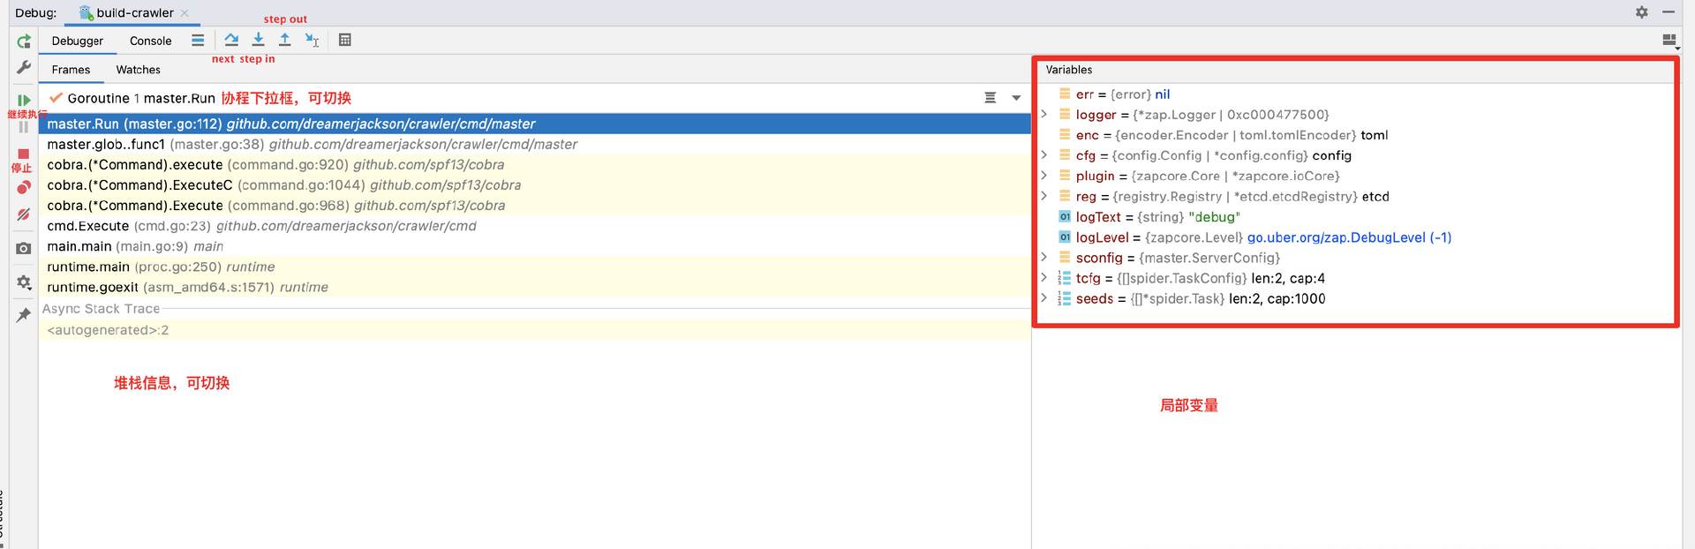Open debug panel settings gear at top right
1695x549 pixels.
click(x=1641, y=12)
